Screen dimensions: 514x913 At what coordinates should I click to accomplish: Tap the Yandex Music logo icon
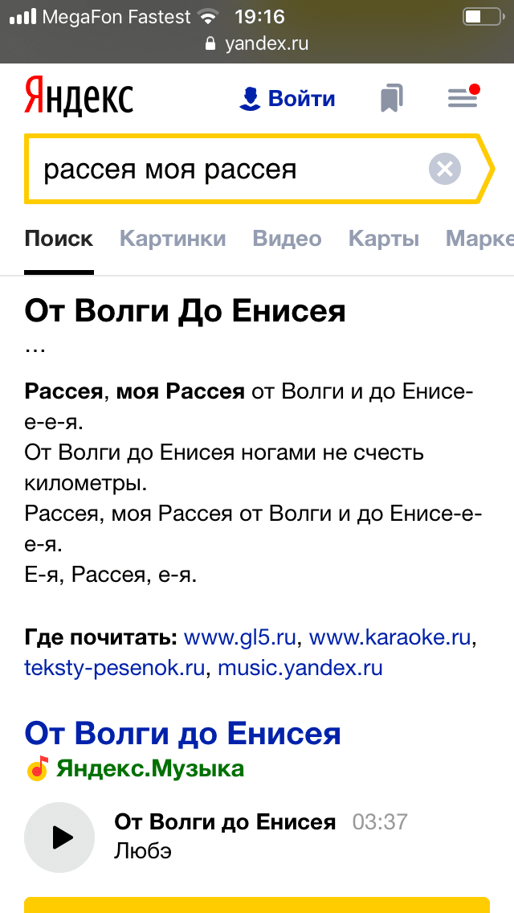(38, 769)
